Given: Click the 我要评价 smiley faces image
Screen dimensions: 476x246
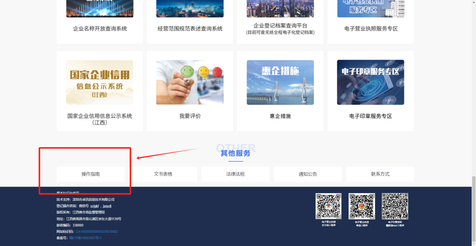Looking at the screenshot, I should click(x=190, y=82).
